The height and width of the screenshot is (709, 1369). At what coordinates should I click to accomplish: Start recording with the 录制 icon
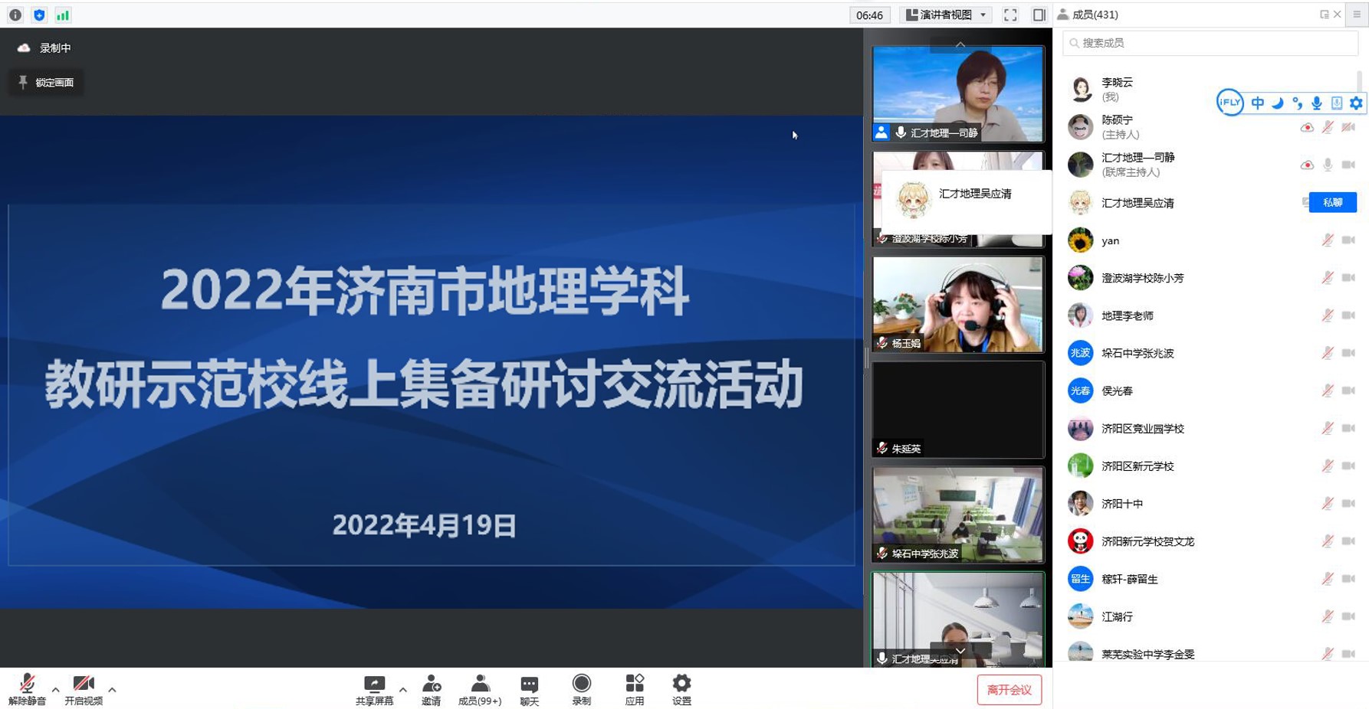(581, 689)
